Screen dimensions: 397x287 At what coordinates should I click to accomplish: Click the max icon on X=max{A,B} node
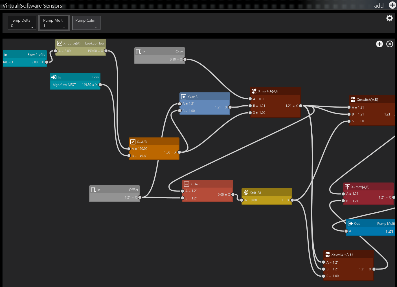click(347, 187)
